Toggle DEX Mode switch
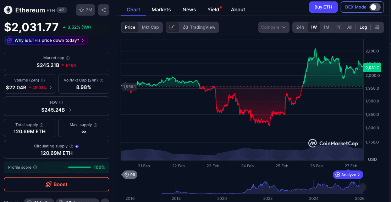The image size is (391, 202). pyautogui.click(x=375, y=7)
